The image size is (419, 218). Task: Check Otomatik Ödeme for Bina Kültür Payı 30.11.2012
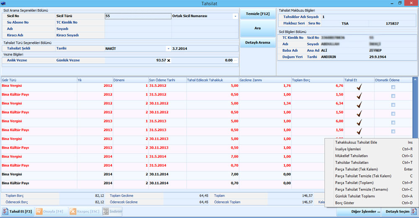(x=393, y=114)
